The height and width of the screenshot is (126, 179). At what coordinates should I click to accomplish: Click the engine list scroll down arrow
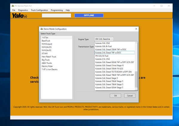pyautogui.click(x=136, y=89)
